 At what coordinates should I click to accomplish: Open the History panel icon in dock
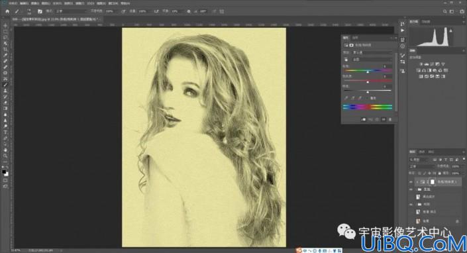[402, 24]
